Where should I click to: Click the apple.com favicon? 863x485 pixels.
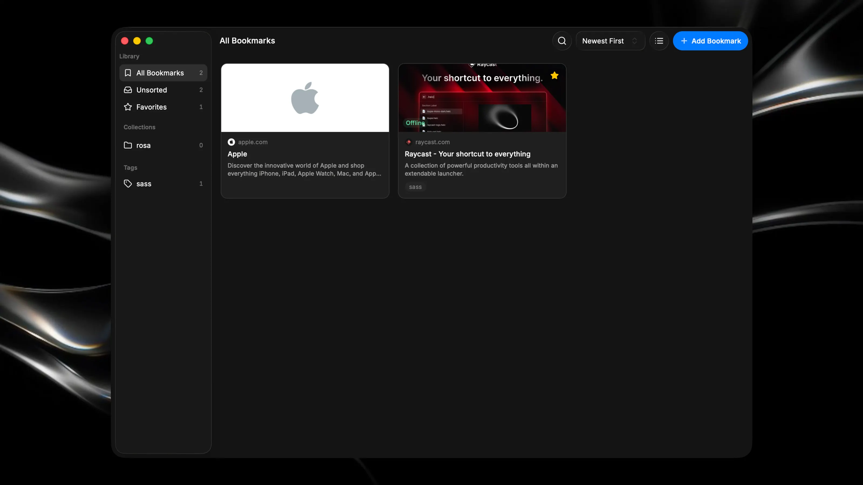click(231, 142)
